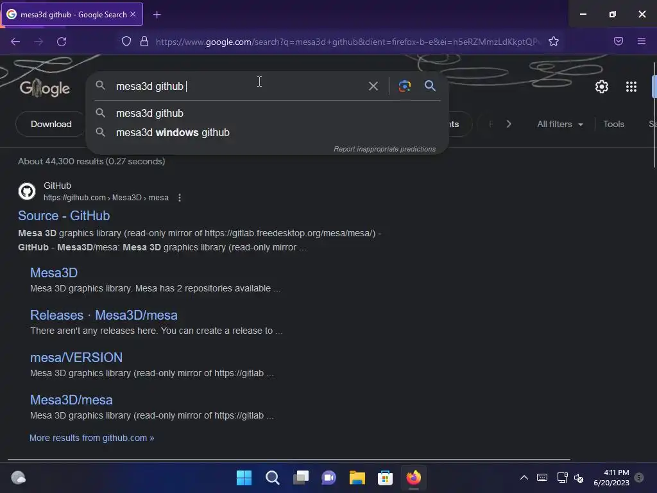Open the touch keyboard tray icon

[x=542, y=478]
